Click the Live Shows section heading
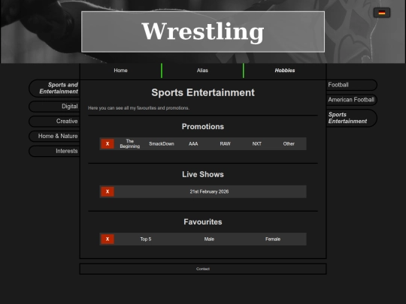The height and width of the screenshot is (304, 406). 203,174
